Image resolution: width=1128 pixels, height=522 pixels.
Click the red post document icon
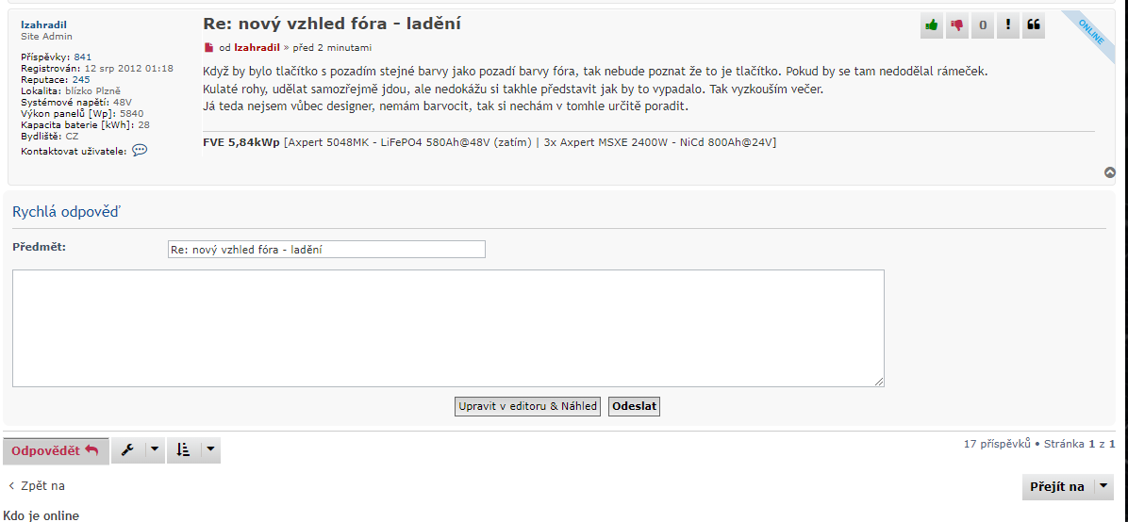209,47
